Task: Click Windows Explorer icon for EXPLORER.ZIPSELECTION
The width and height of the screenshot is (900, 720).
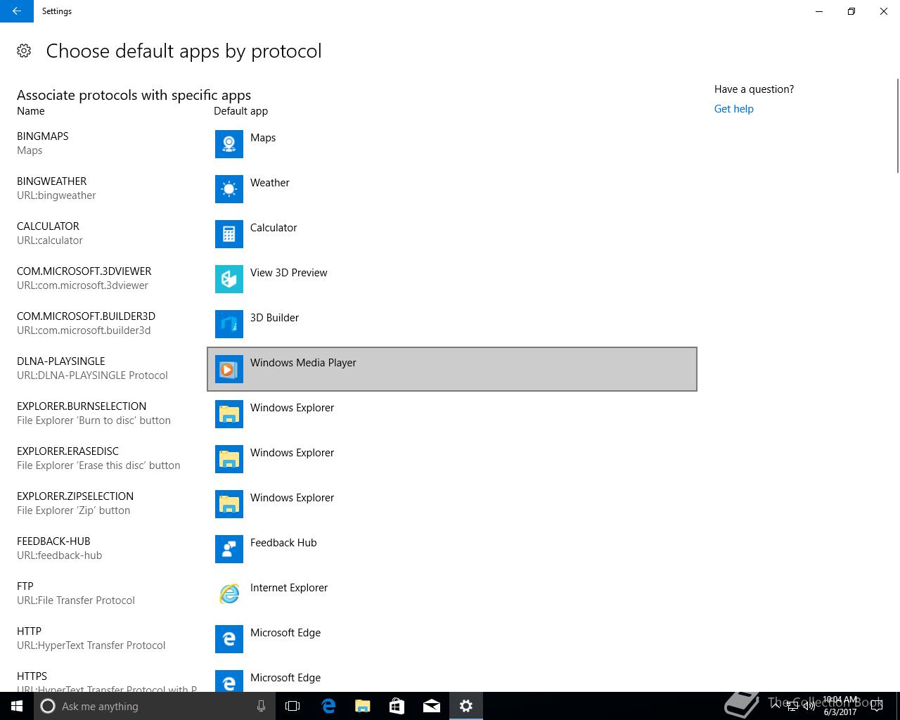Action: 229,504
